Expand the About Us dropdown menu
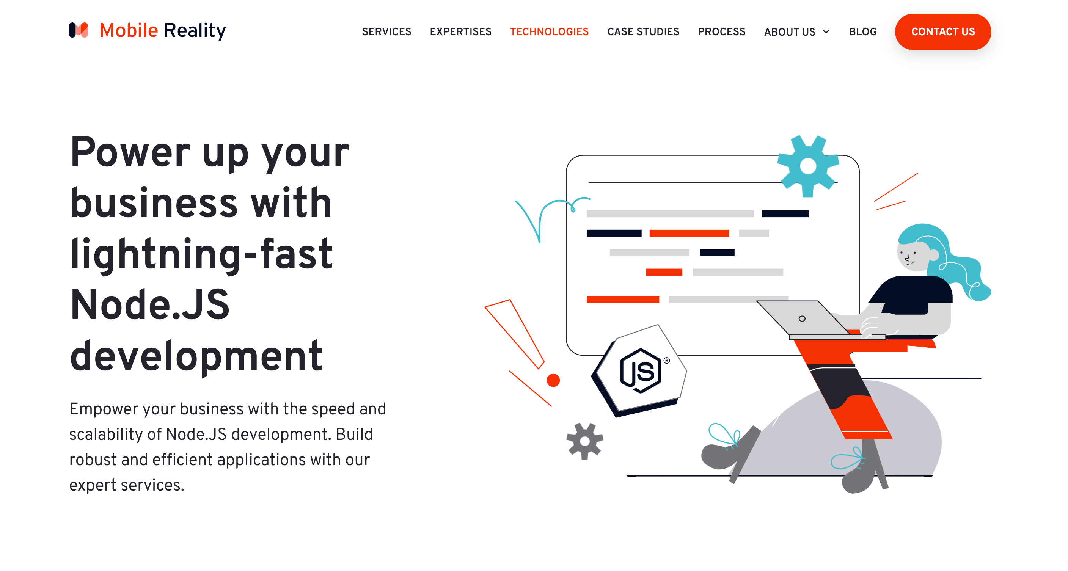 [x=796, y=32]
